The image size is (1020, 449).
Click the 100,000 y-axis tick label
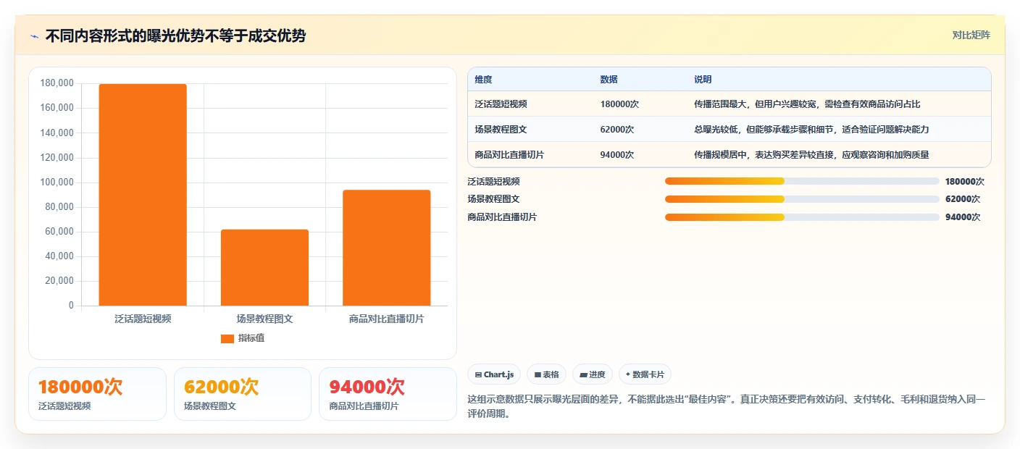57,182
